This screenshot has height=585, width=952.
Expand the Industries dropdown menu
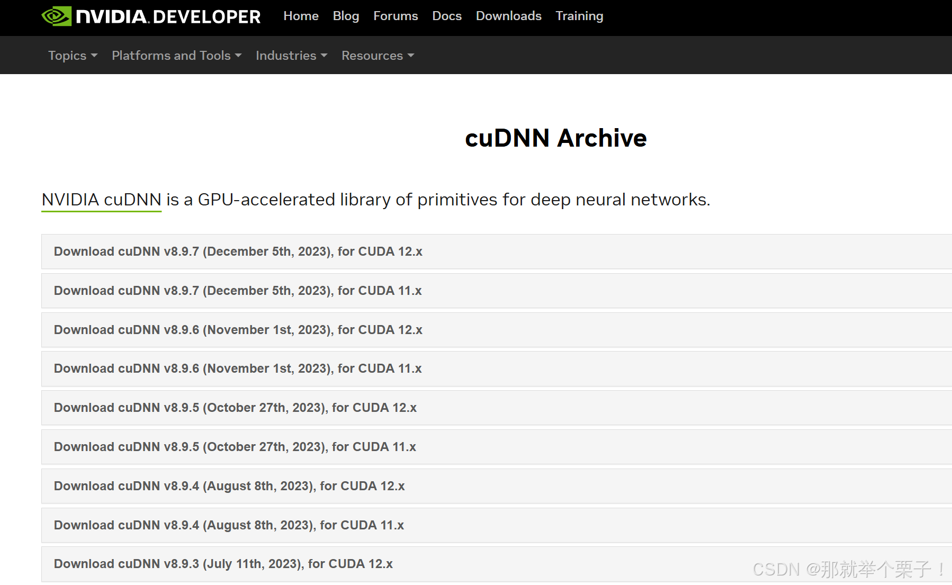tap(292, 56)
